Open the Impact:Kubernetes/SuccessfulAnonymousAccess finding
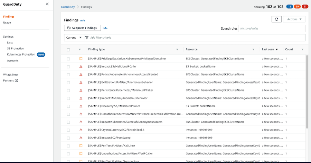The height and width of the screenshot is (163, 311). pyautogui.click(x=125, y=122)
